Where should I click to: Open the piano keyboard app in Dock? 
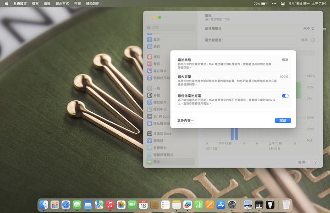259,205
